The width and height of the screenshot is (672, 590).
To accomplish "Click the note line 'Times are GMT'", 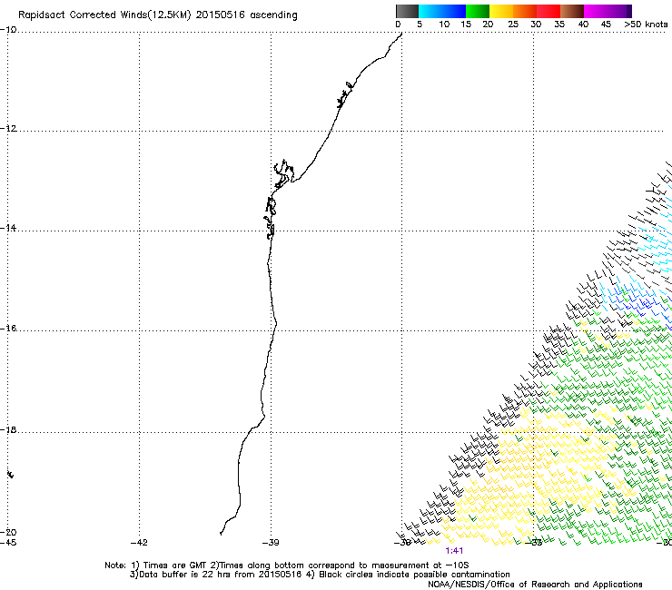I will coord(175,565).
